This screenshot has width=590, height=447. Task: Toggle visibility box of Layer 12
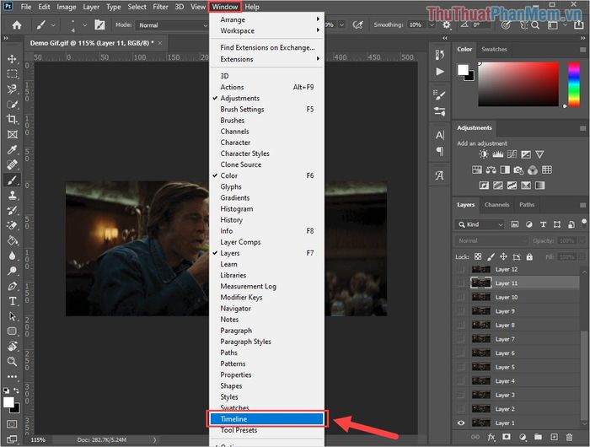[x=460, y=270]
